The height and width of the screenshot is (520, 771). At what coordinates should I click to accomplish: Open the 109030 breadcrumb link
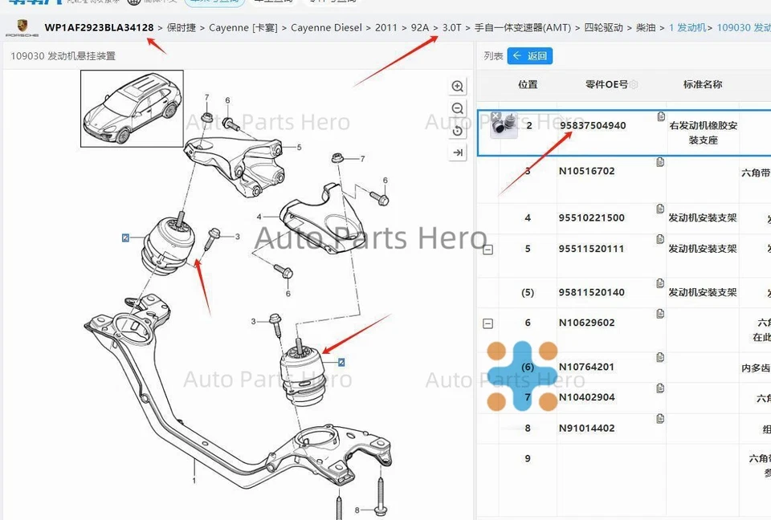[x=744, y=27]
